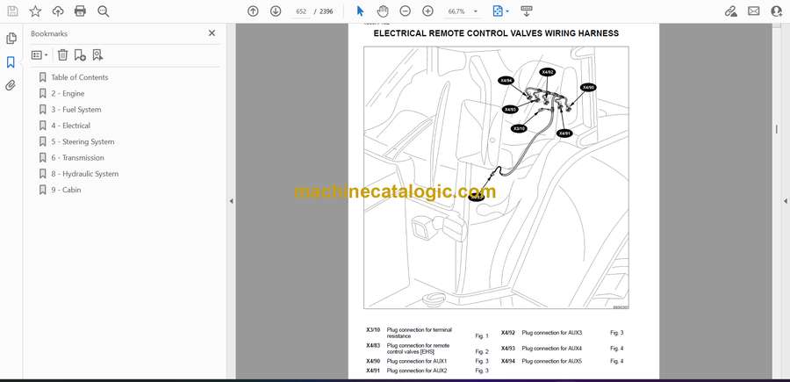
Task: Toggle the Bookmarks panel icon
Action: click(x=11, y=62)
